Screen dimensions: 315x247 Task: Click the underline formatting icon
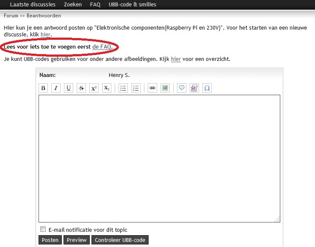point(69,88)
